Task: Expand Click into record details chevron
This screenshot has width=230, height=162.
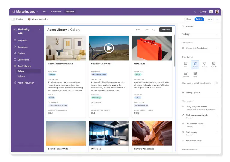Action: (x=217, y=115)
